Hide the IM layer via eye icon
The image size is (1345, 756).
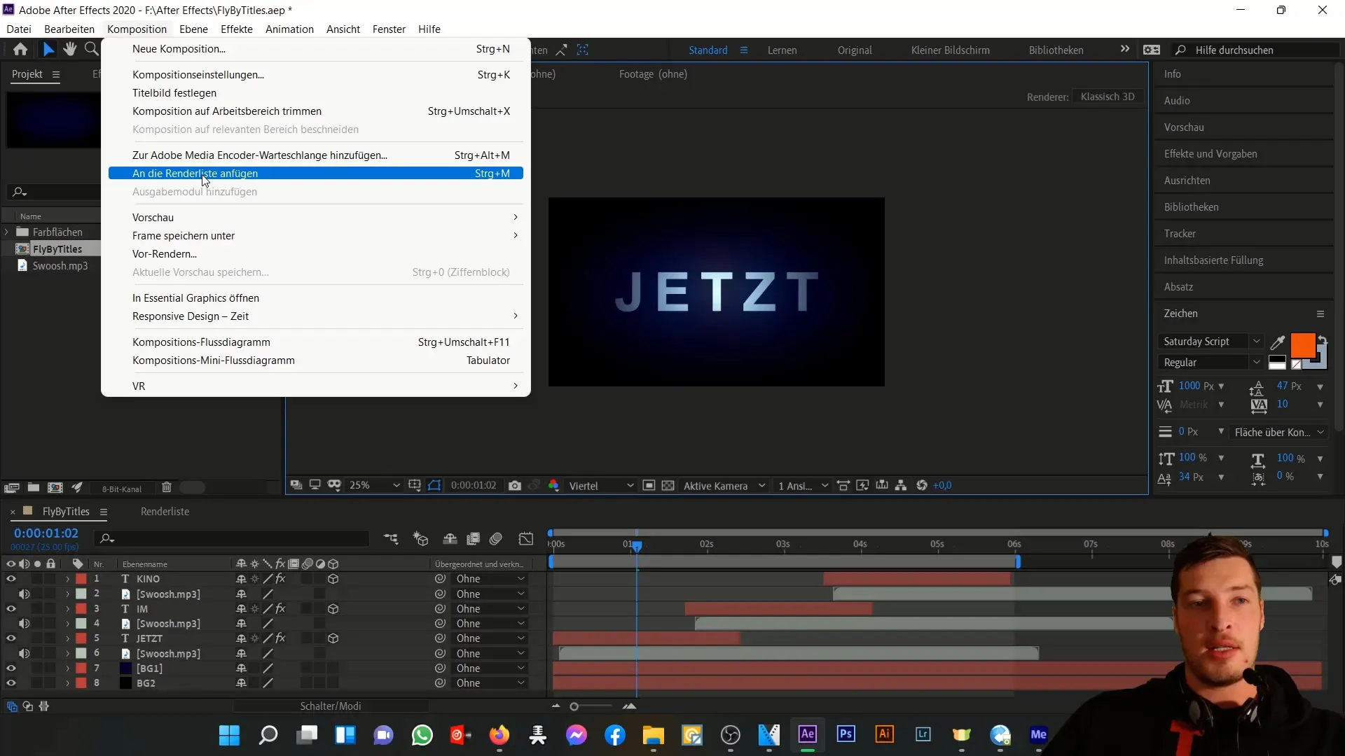click(x=11, y=609)
